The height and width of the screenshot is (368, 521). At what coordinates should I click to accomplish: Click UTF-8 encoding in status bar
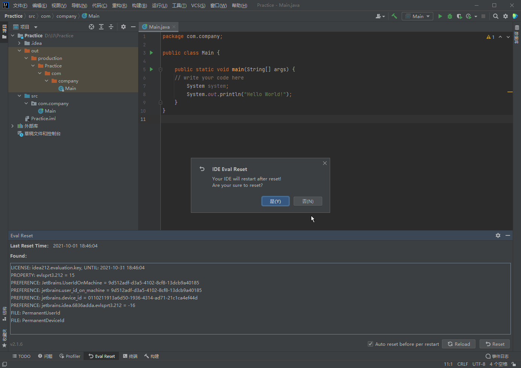click(x=479, y=364)
